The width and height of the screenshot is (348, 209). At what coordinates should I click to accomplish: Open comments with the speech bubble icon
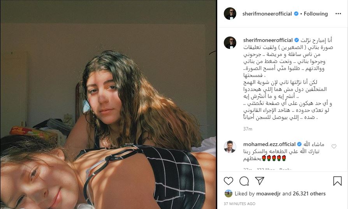coord(244,181)
